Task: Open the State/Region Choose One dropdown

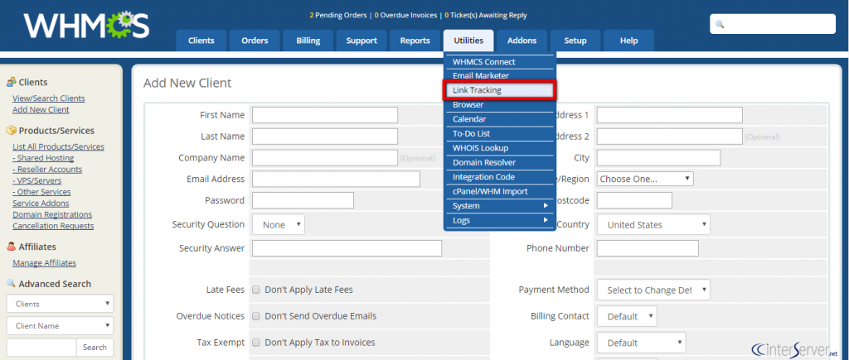Action: (645, 179)
